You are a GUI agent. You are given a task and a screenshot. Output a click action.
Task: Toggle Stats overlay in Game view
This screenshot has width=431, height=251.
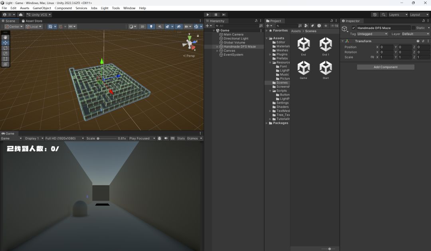click(x=181, y=138)
